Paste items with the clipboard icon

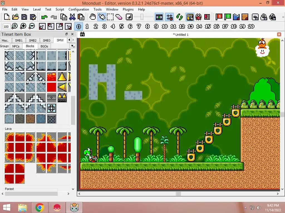(81, 17)
